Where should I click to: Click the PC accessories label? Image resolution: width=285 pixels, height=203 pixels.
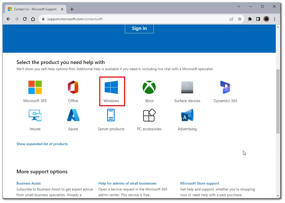[x=149, y=129]
